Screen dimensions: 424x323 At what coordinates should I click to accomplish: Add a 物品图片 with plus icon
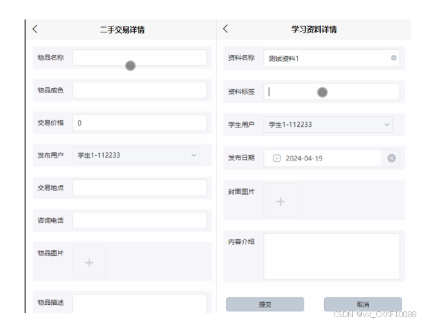[x=89, y=262]
